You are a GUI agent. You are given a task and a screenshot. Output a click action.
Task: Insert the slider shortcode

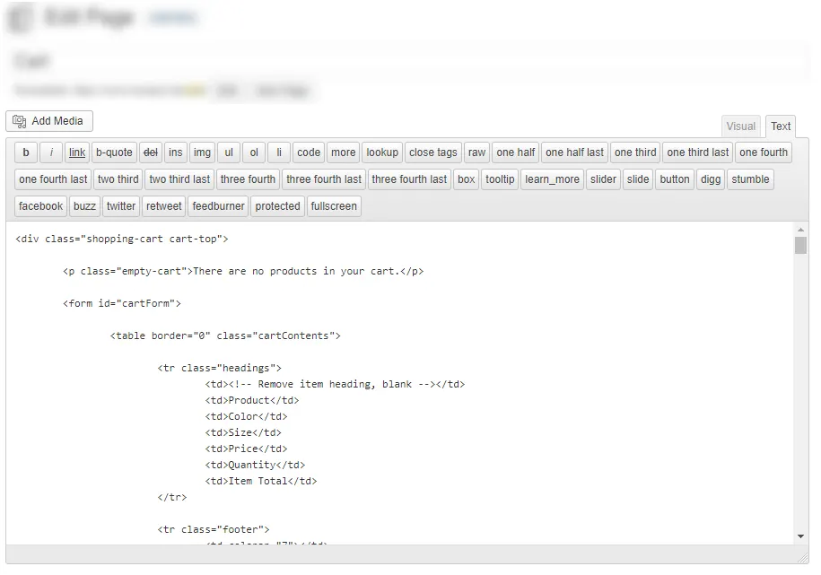click(x=603, y=179)
